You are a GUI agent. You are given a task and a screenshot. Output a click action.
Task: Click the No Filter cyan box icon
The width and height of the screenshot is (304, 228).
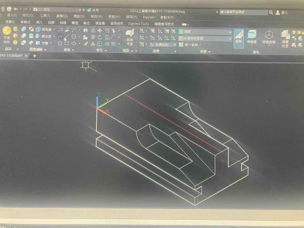(251, 34)
